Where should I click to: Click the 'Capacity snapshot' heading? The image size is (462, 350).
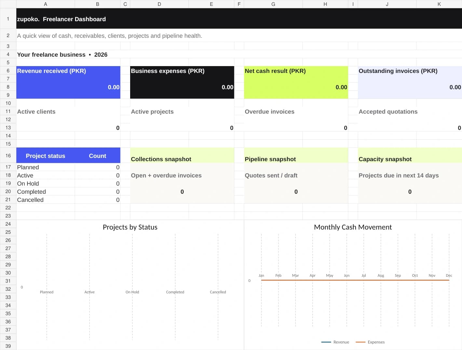(x=385, y=159)
